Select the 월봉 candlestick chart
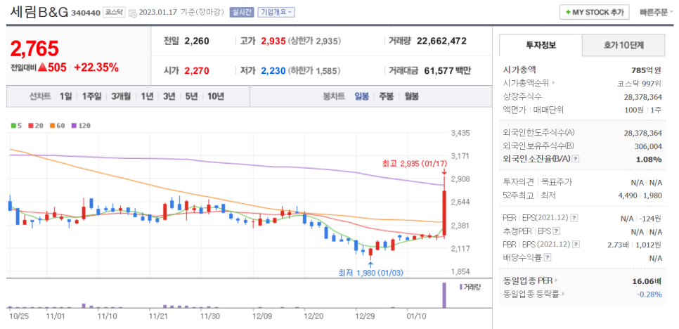The height and width of the screenshot is (329, 679). click(411, 96)
